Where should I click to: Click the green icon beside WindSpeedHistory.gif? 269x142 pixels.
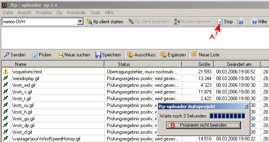click(6, 138)
